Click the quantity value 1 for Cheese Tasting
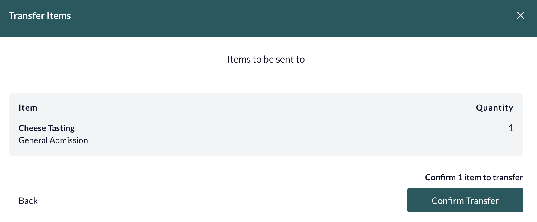Screen dimensions: 537x222 pyautogui.click(x=511, y=128)
